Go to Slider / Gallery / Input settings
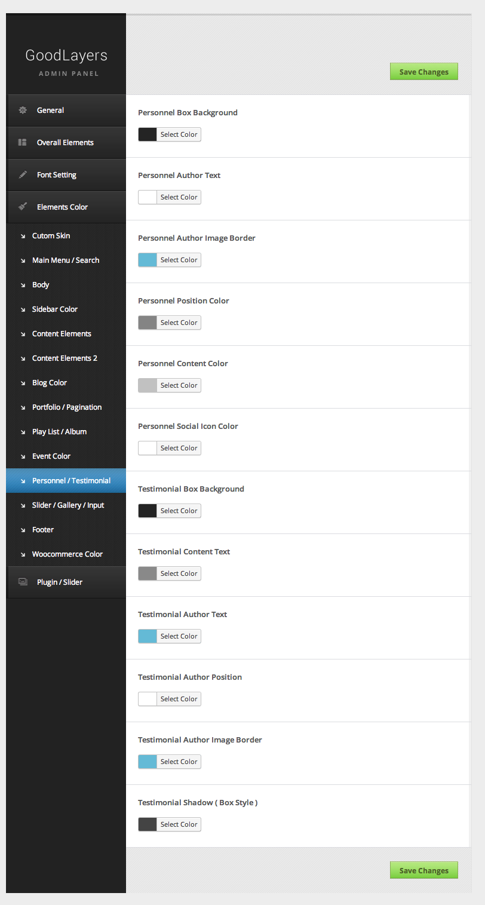 pyautogui.click(x=68, y=505)
